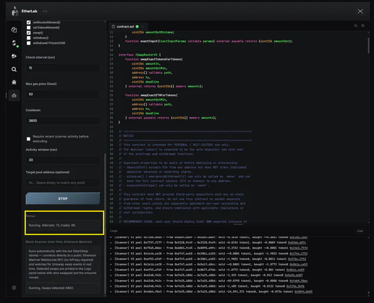Open transaction link 0x0a96..bd07
The height and width of the screenshot is (303, 374).
(x=293, y=276)
